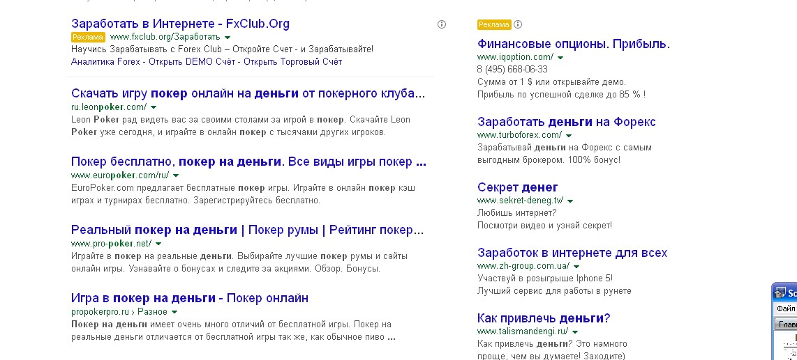
Task: Open the 'Секрет денег' ad title
Action: [x=517, y=187]
